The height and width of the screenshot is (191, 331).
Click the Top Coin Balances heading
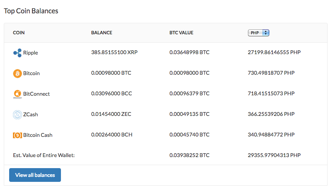(x=31, y=11)
